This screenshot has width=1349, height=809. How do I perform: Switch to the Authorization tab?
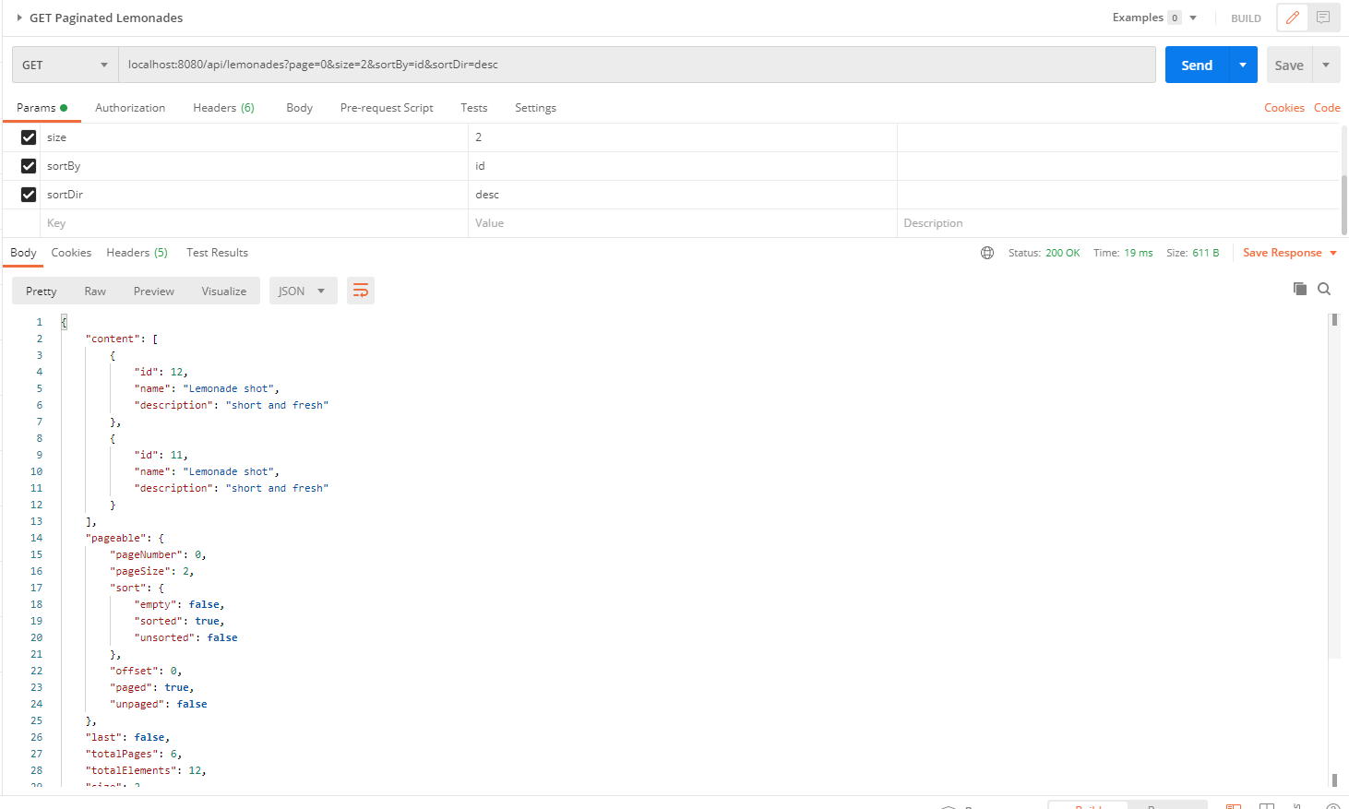click(x=130, y=108)
